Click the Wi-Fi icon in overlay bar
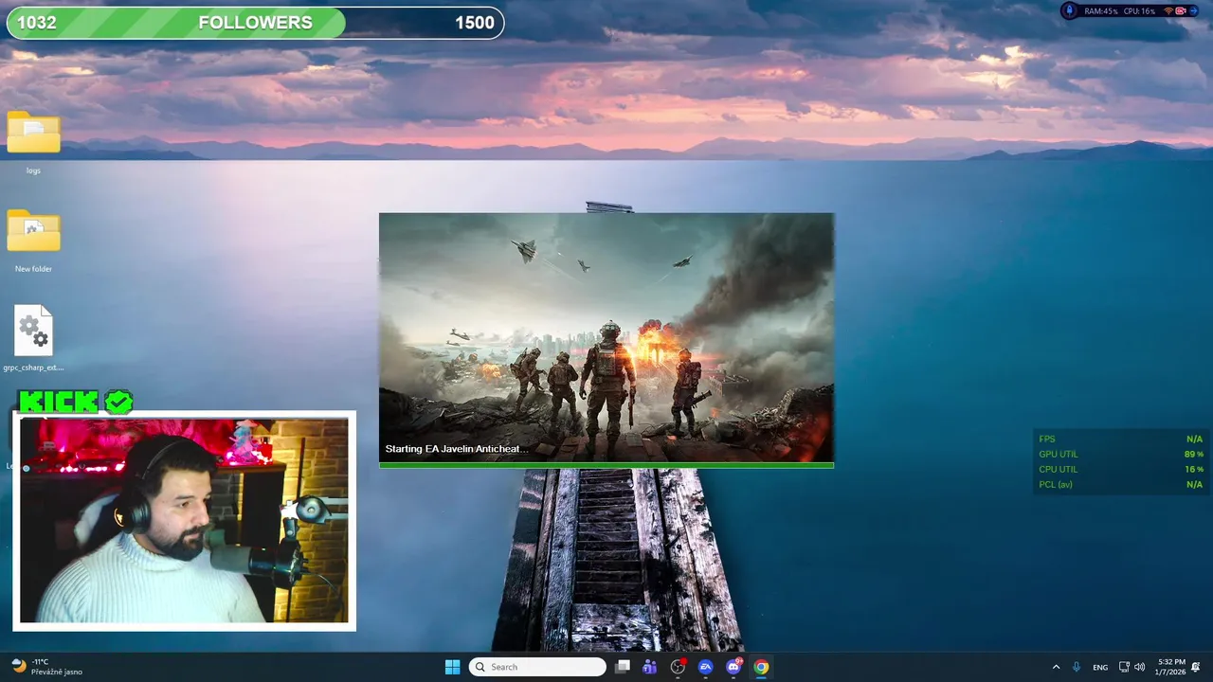1213x682 pixels. [x=1168, y=11]
